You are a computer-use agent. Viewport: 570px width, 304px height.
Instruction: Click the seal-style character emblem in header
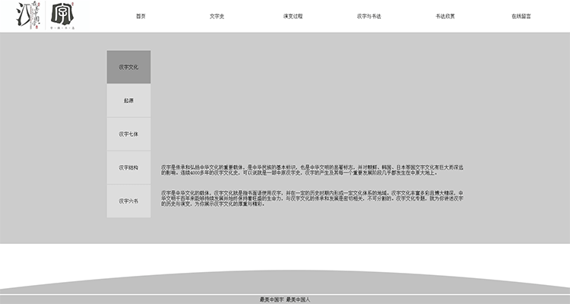(62, 13)
